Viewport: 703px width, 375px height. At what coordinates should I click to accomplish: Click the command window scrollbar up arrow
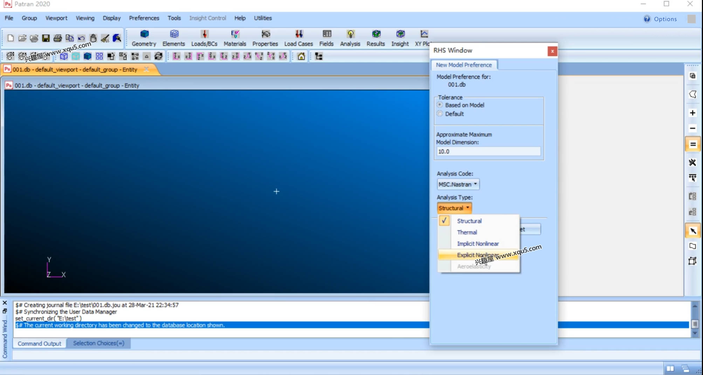coord(695,306)
